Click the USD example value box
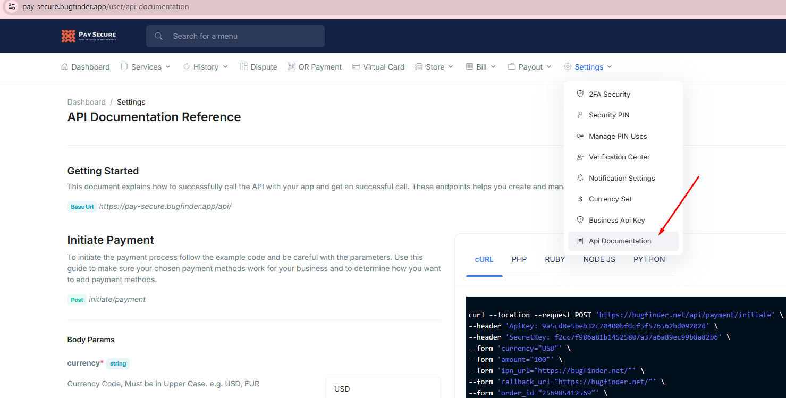Screen dimensions: 786x398 [383, 388]
